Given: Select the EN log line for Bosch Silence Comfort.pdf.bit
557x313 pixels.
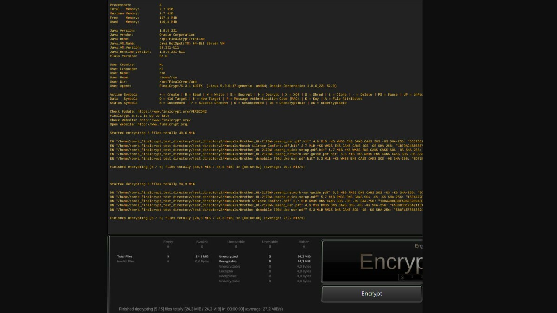Looking at the screenshot, I should point(266,146).
